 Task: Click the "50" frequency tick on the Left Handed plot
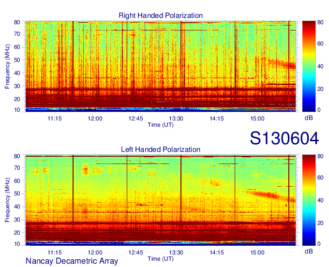[x=17, y=194]
